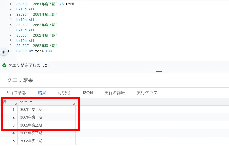
Task: Click the クエリが完了しました status message
Action: tap(28, 65)
